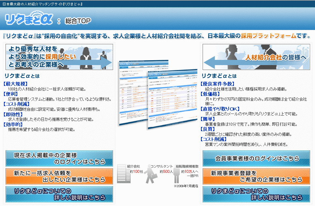Click the 採用プラットフォーム orange tagline text

point(268,36)
